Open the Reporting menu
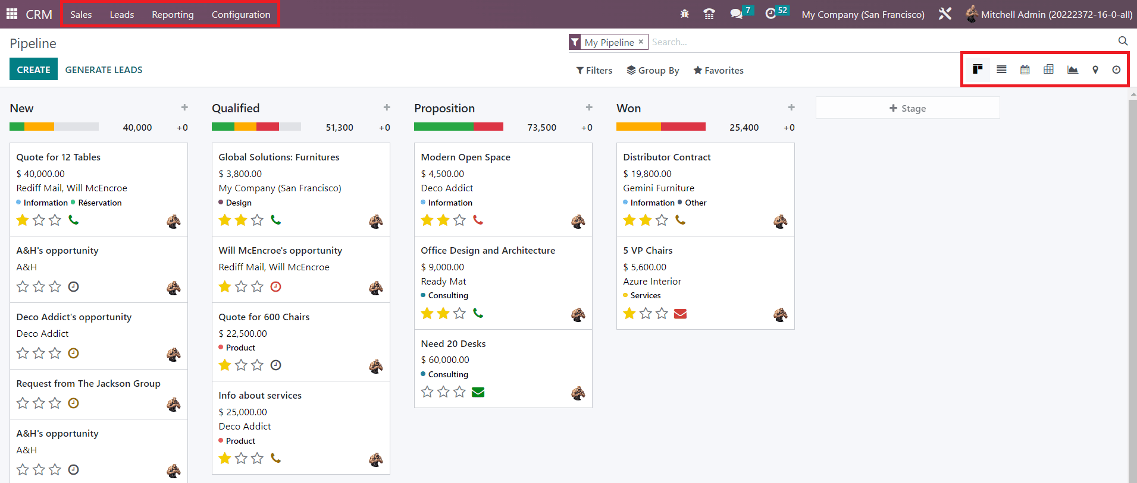Screen dimensions: 1137x483 click(173, 14)
